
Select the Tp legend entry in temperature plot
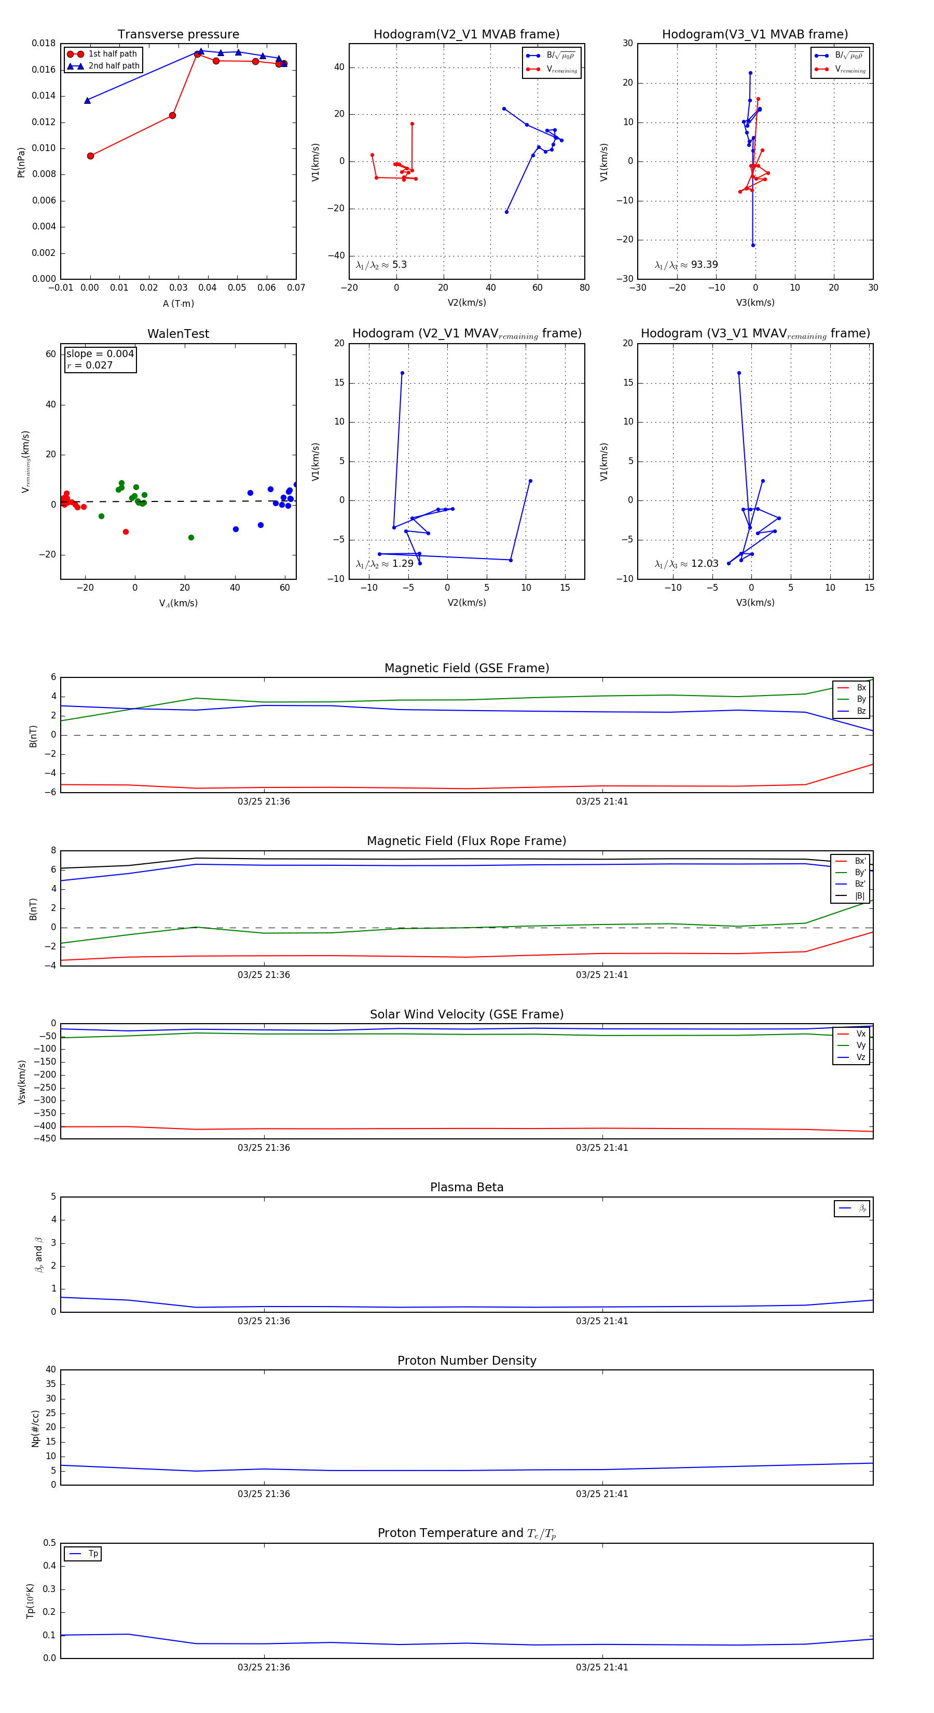point(83,1554)
